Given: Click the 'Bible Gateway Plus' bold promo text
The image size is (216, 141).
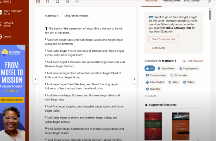Looking at the screenshot, I should coord(178,28).
